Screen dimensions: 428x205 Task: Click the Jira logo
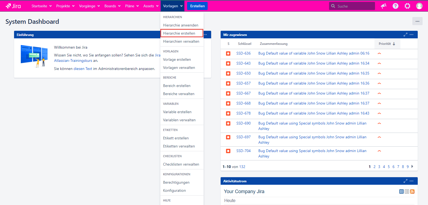pos(13,6)
